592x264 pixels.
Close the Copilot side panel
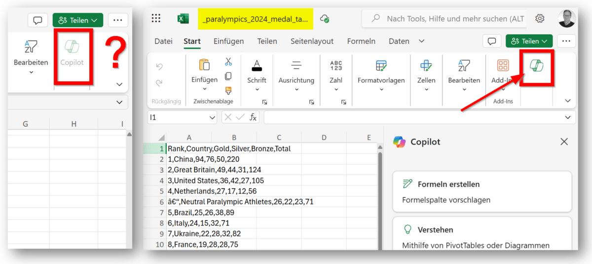click(564, 142)
